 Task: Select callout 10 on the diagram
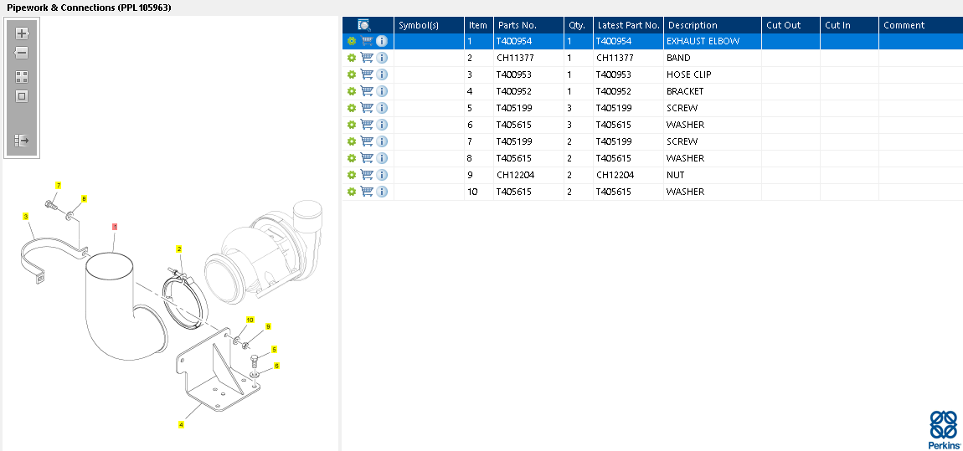click(250, 320)
